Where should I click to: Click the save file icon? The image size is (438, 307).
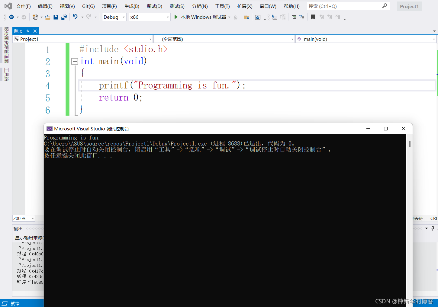[x=56, y=17]
